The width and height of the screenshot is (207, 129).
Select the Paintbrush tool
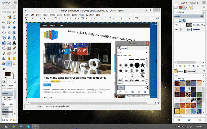(x=4, y=53)
